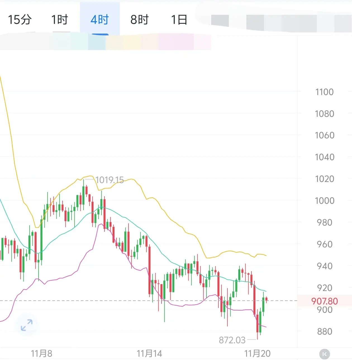The width and height of the screenshot is (352, 360).
Task: Click the 1020 price axis label
Action: coord(324,179)
